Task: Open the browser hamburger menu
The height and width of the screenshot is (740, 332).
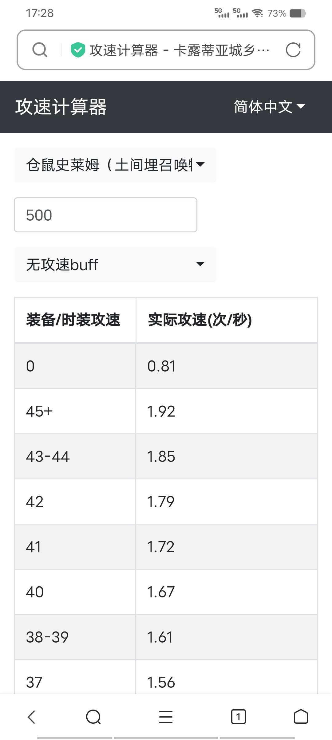Action: tap(166, 717)
